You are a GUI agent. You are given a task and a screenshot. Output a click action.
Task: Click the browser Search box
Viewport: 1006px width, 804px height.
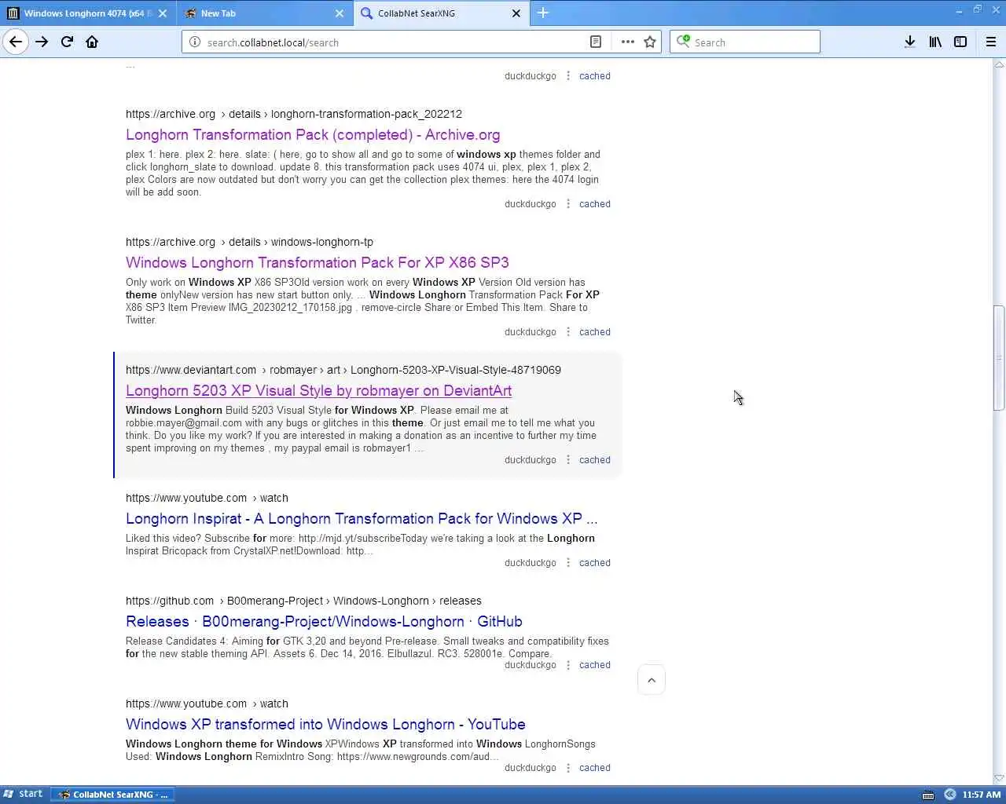point(745,42)
